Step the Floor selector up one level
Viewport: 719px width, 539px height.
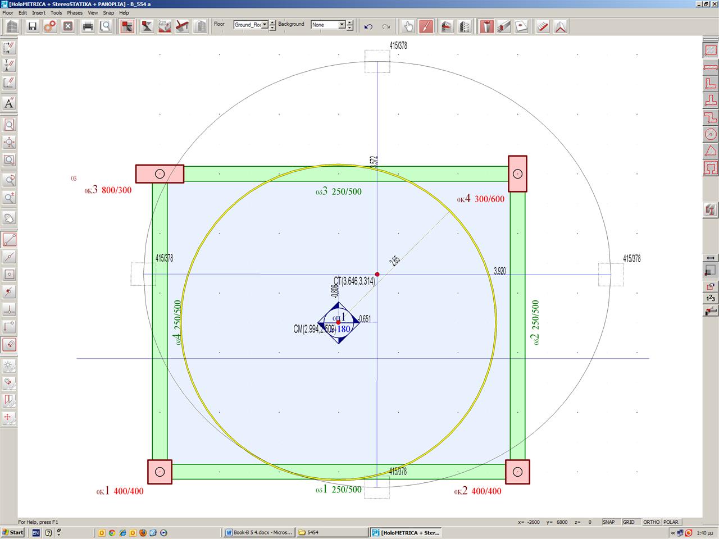pos(273,22)
